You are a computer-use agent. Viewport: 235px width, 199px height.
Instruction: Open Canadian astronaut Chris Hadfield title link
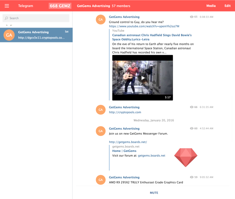point(152,37)
